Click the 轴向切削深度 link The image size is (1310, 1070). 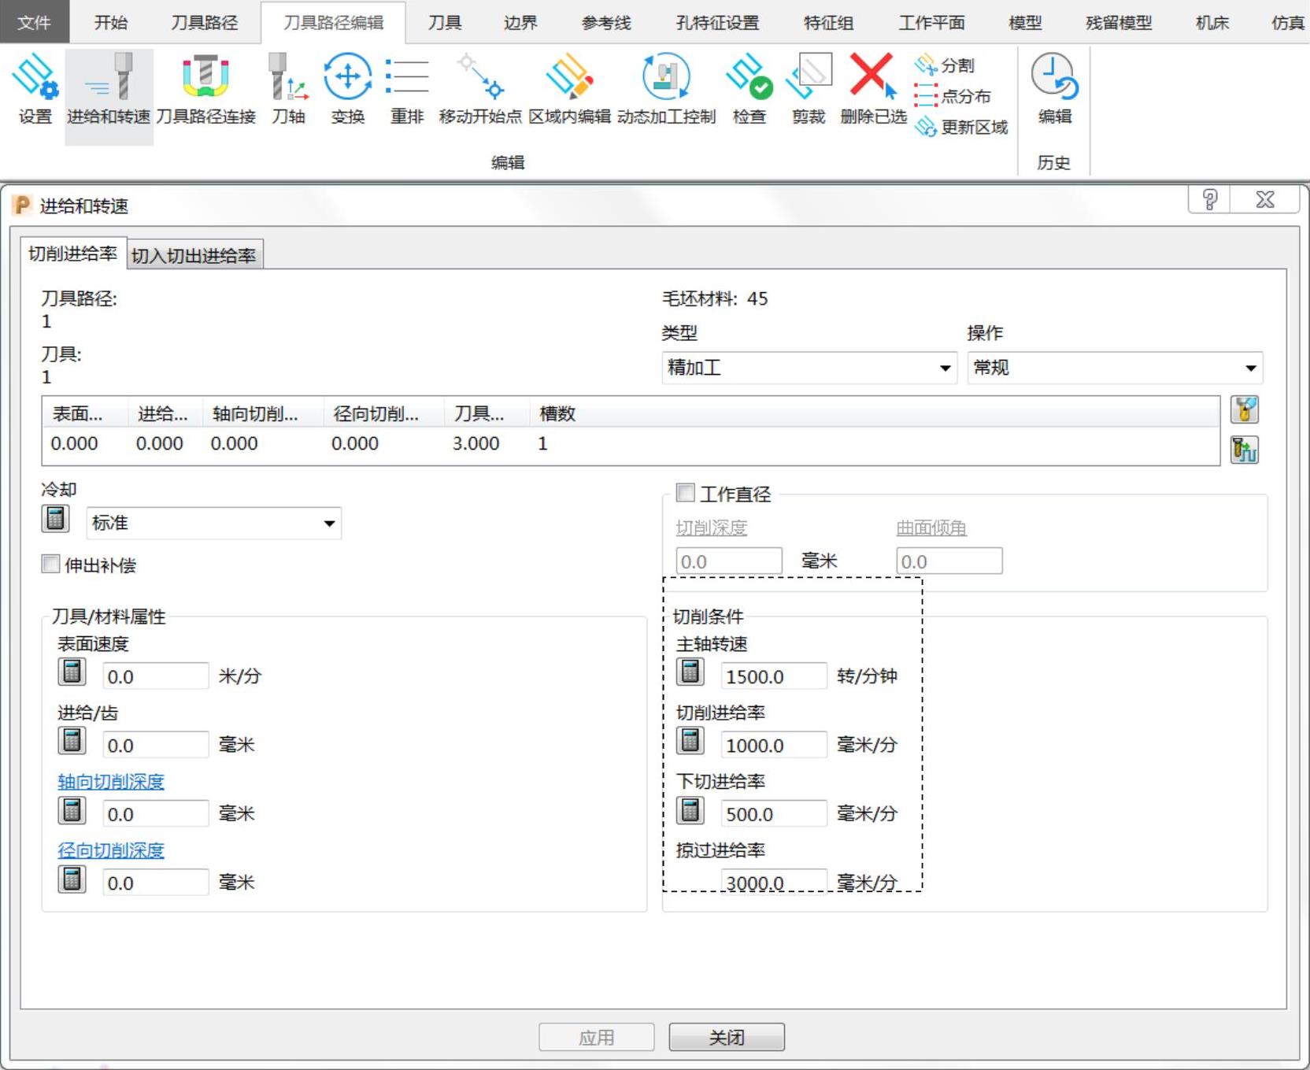(111, 782)
